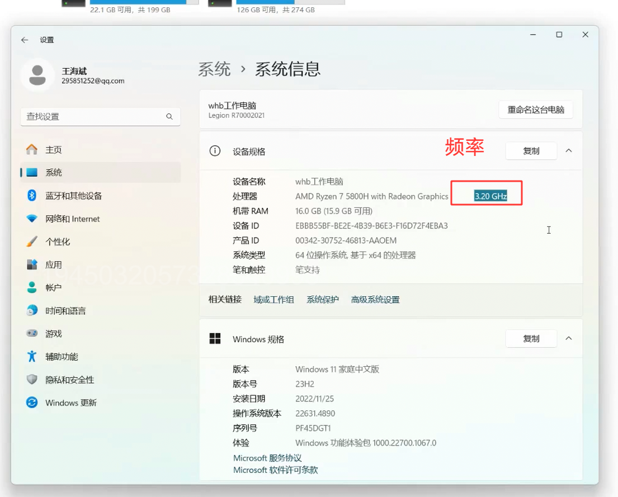Click the 辅助功能 accessibility figure icon

coord(32,356)
